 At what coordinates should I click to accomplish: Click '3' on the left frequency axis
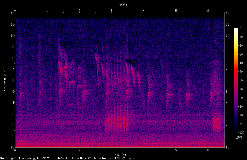tap(13, 114)
